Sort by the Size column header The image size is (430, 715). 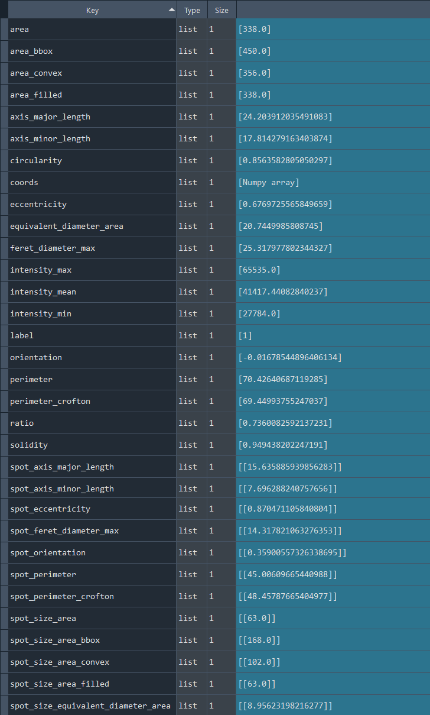(221, 10)
